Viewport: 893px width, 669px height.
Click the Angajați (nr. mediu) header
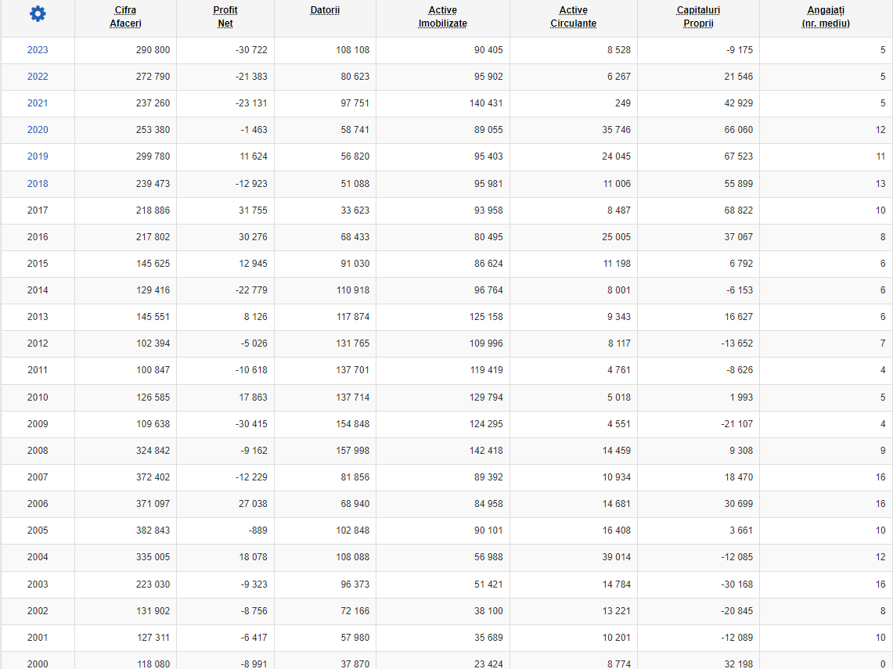tap(826, 17)
